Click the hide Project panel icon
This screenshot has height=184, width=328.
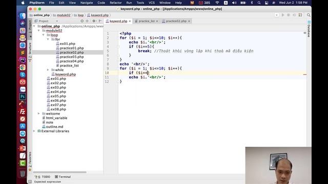100,21
